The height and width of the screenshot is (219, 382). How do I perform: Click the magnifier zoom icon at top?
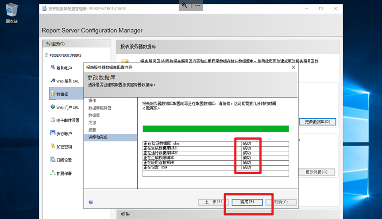click(x=185, y=5)
